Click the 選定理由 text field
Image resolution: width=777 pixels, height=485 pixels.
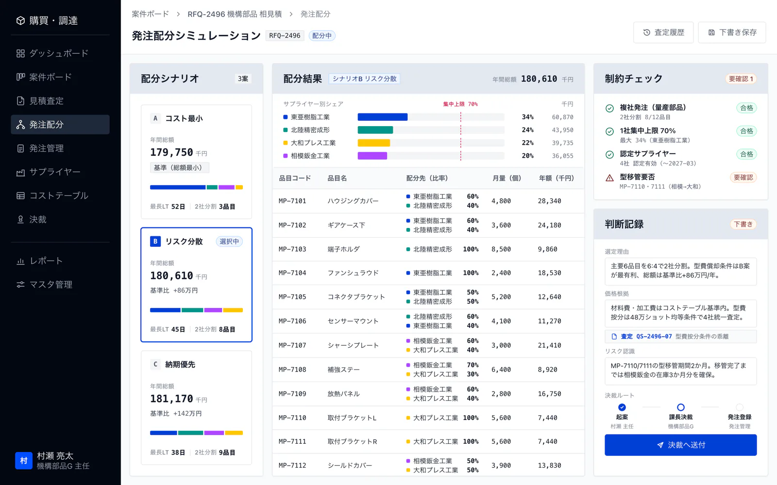681,271
